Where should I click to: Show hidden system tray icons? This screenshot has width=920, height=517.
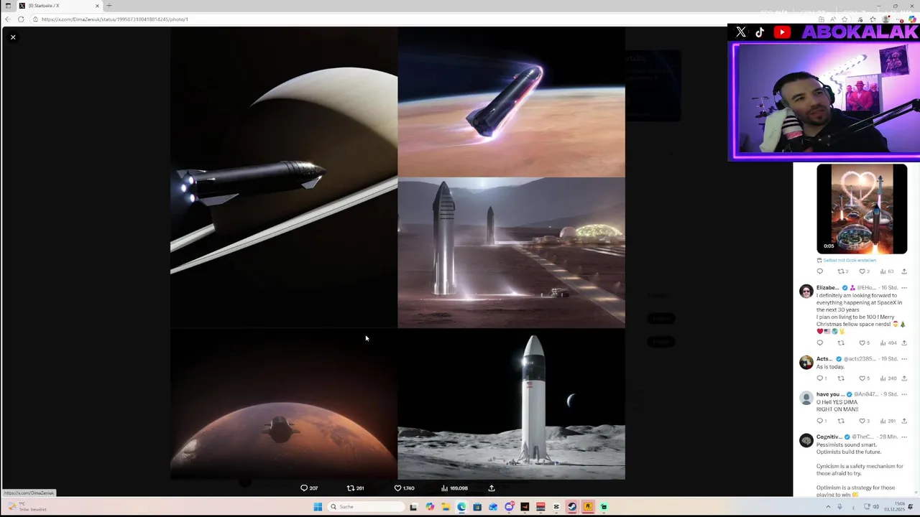click(x=828, y=507)
